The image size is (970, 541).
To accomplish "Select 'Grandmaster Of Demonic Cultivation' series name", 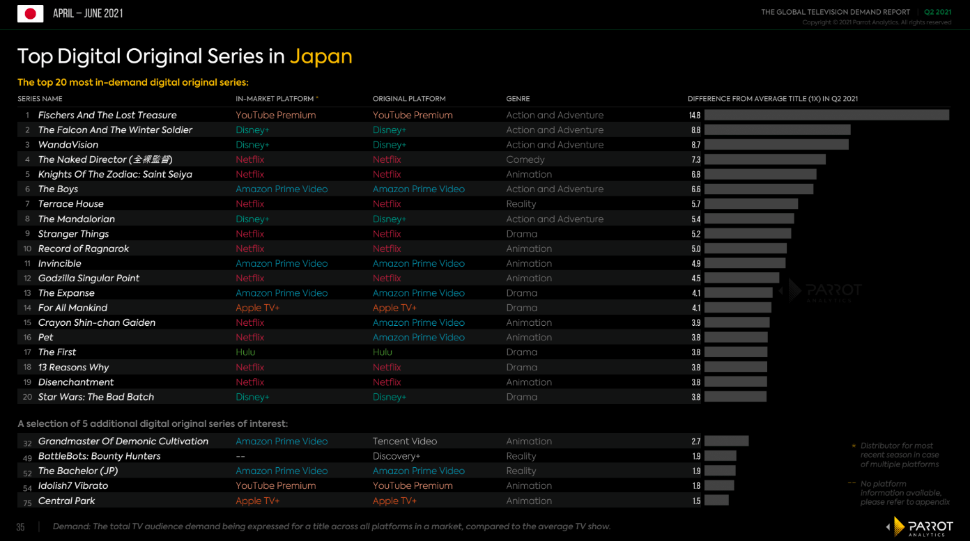I will pyautogui.click(x=123, y=441).
